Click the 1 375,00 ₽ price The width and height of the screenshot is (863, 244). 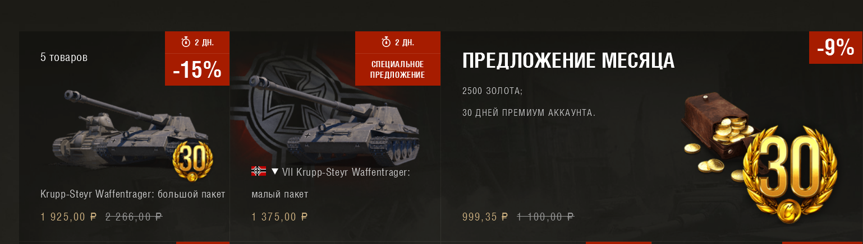pos(280,217)
